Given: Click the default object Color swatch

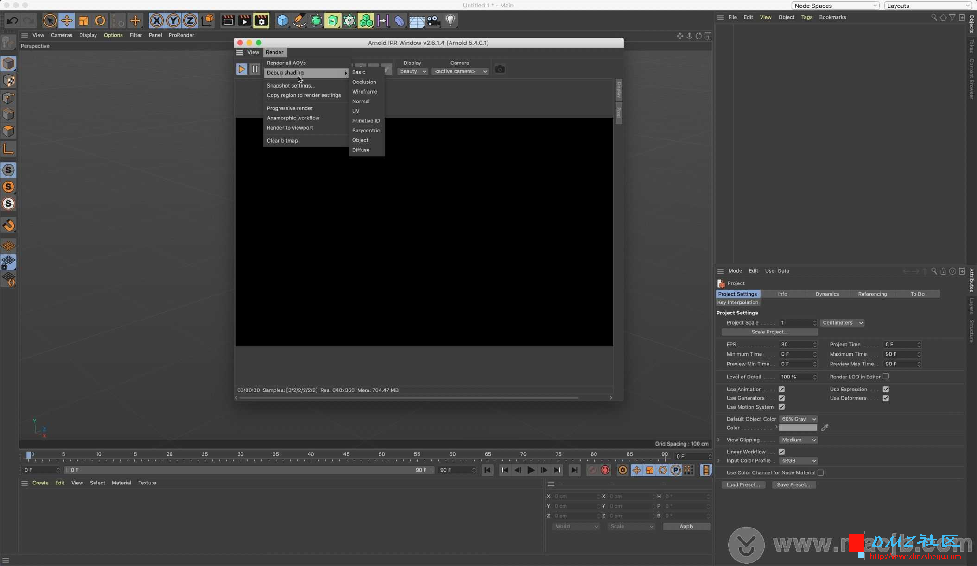Looking at the screenshot, I should [798, 428].
